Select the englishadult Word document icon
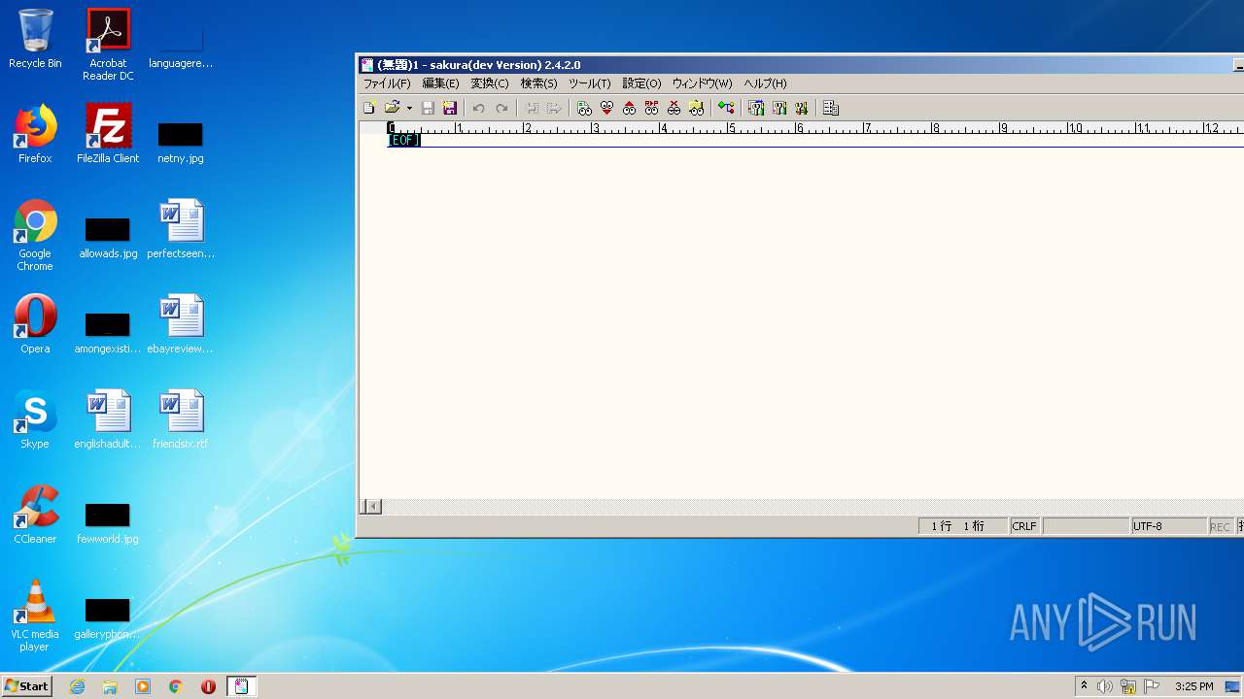 pyautogui.click(x=108, y=419)
